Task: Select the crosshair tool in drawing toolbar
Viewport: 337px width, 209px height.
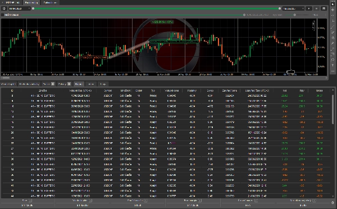Action: click(x=333, y=10)
